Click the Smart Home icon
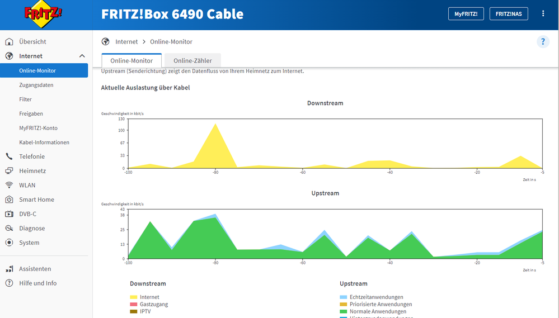Viewport: 559px width, 318px height. point(10,200)
